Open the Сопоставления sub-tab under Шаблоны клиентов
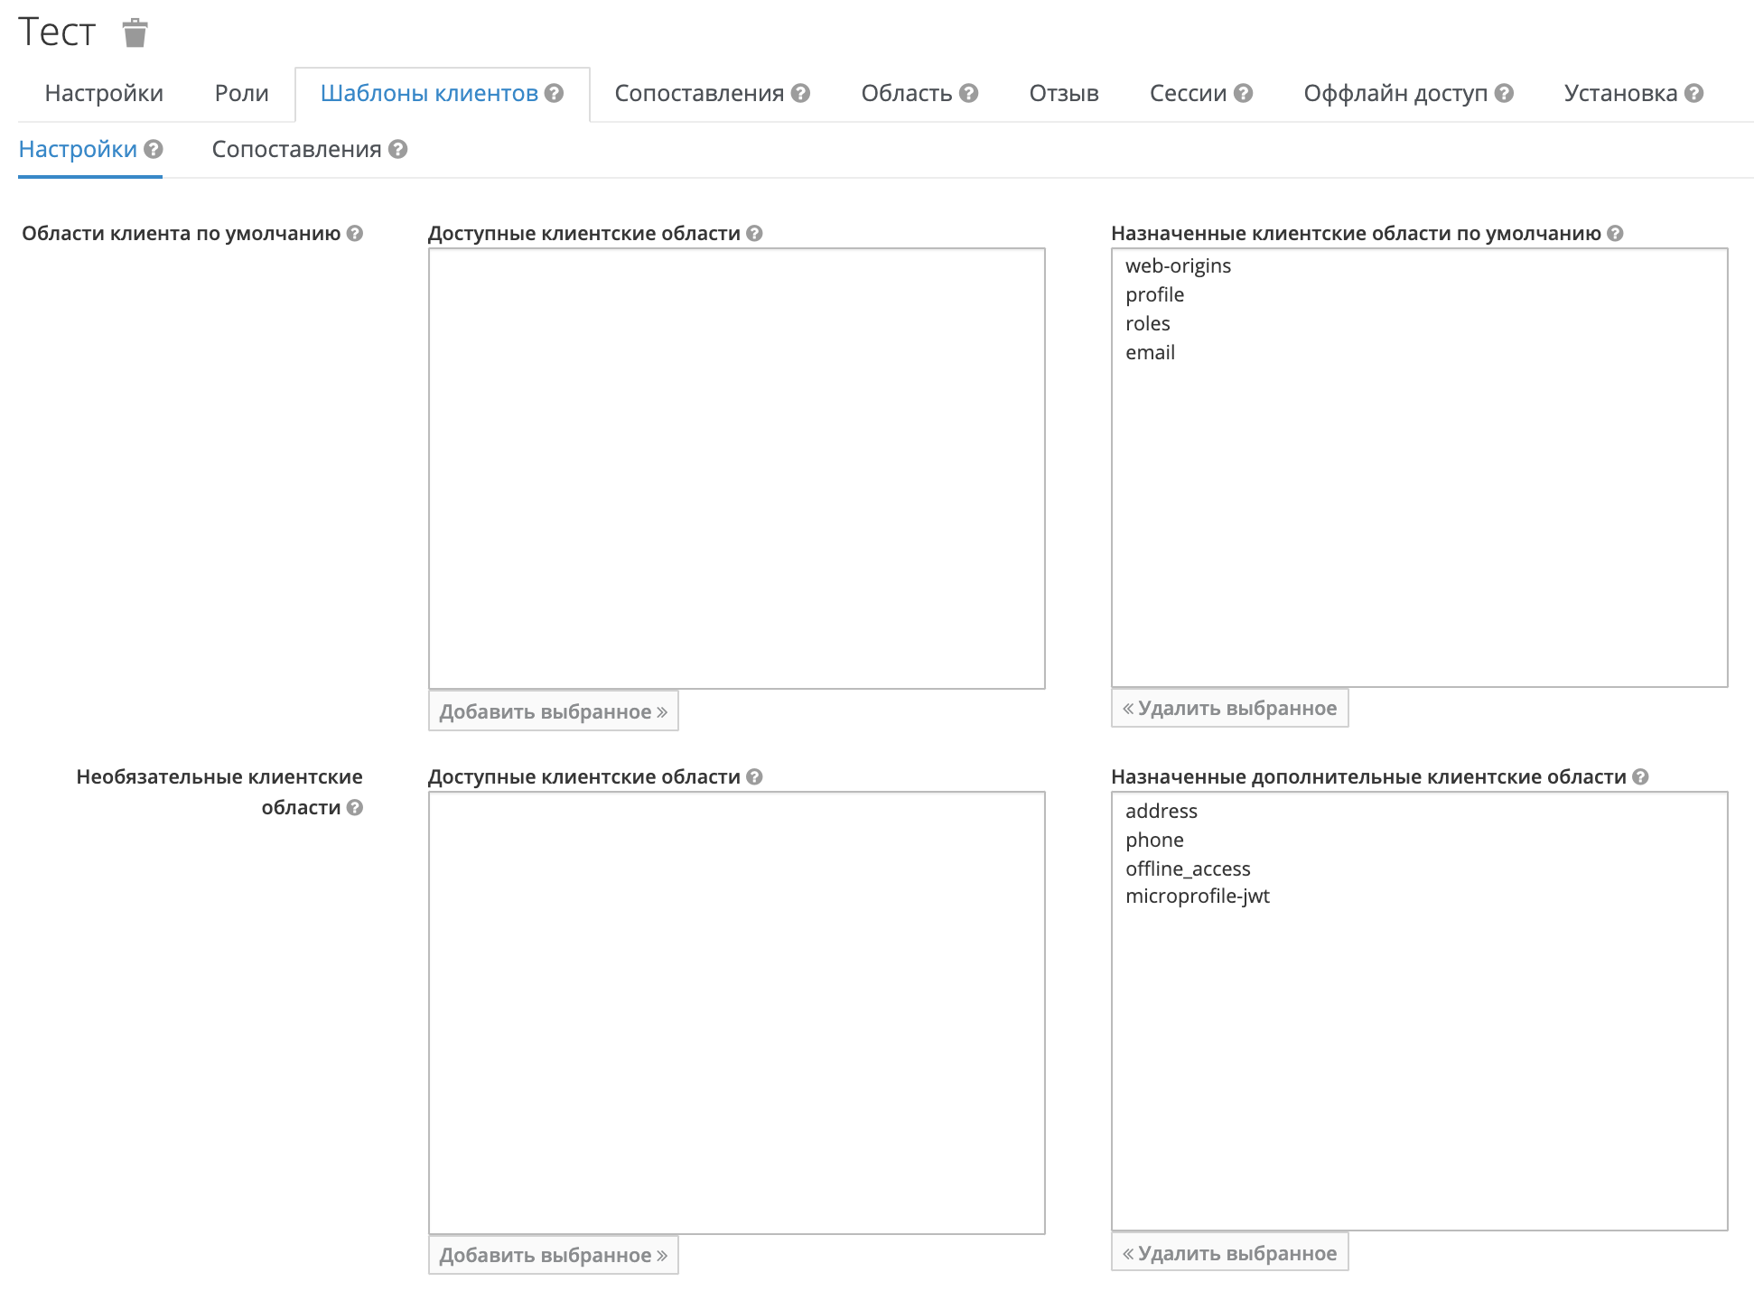Image resolution: width=1754 pixels, height=1291 pixels. click(x=296, y=149)
